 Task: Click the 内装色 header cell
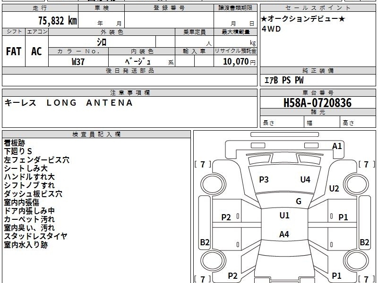pos(142,51)
